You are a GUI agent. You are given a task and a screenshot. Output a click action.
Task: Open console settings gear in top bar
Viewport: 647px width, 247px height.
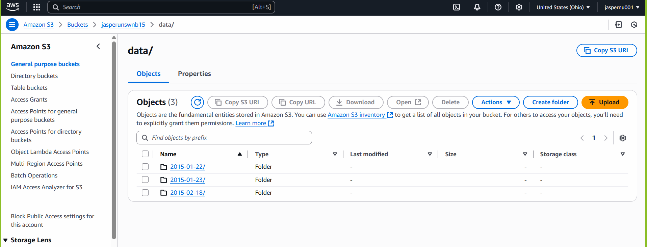[519, 7]
